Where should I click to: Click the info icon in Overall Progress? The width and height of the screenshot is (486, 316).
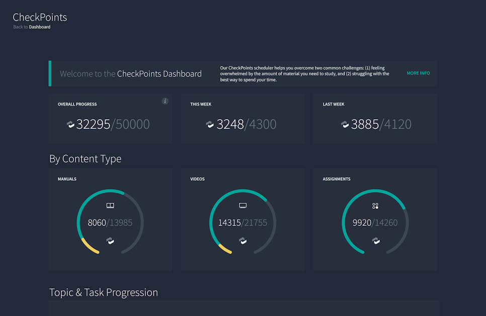(x=165, y=101)
